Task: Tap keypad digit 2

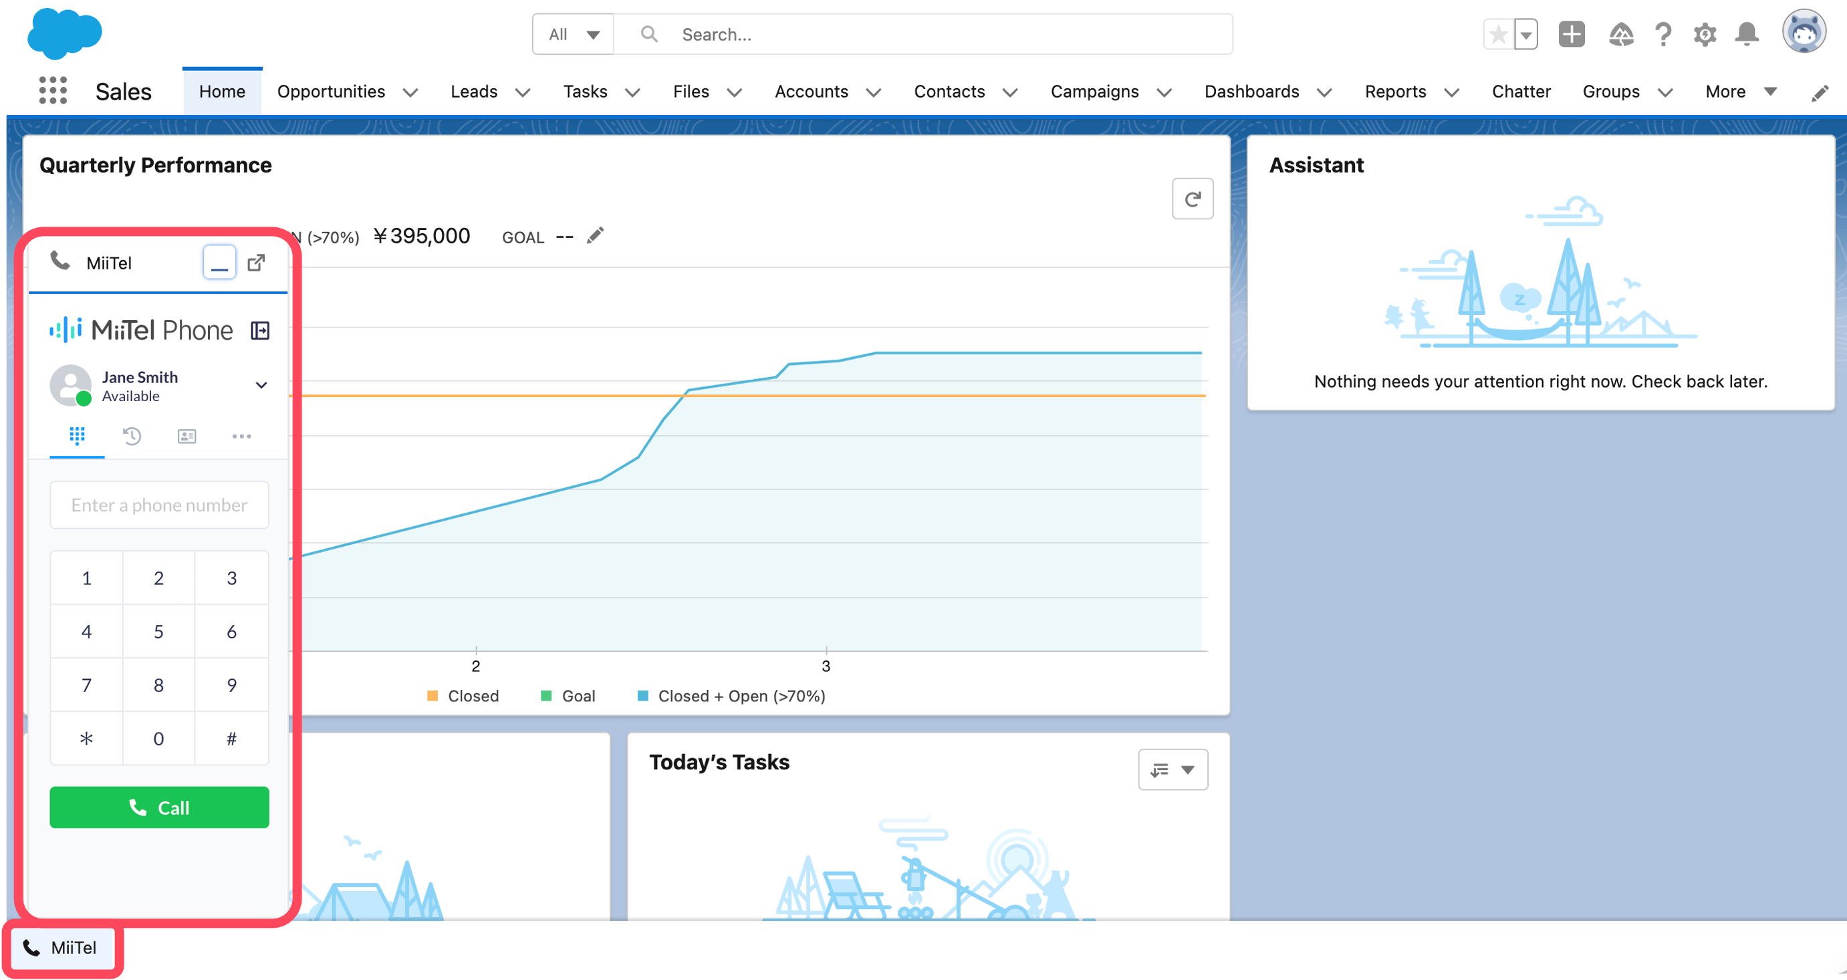Action: click(159, 578)
